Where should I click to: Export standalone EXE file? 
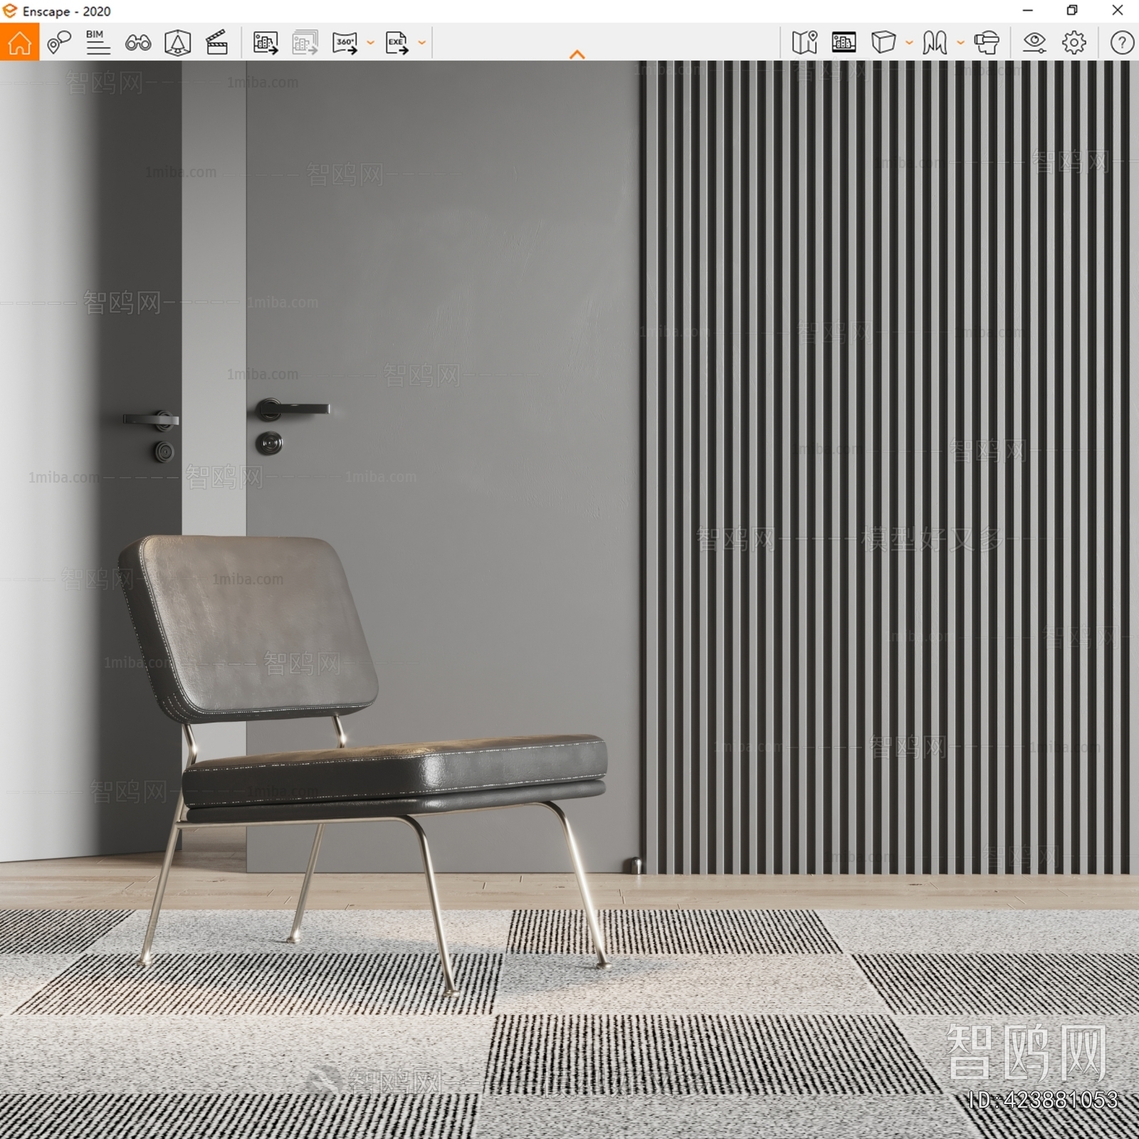pos(397,43)
